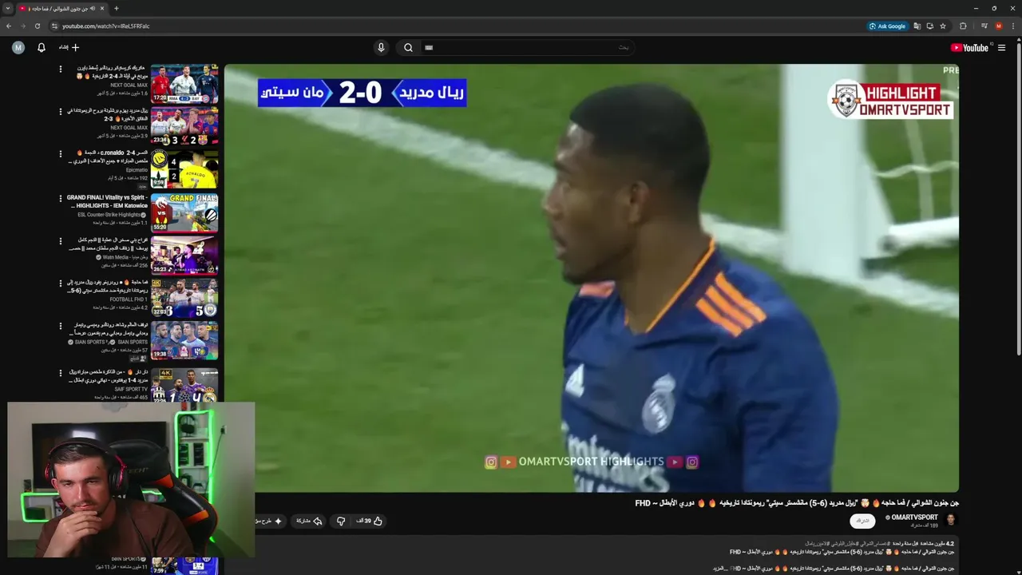Open a new browser tab
Screen dimensions: 1022x575
coord(117,8)
